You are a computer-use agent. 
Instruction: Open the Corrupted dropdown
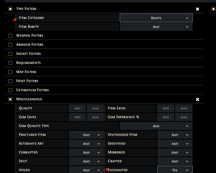coord(86,152)
